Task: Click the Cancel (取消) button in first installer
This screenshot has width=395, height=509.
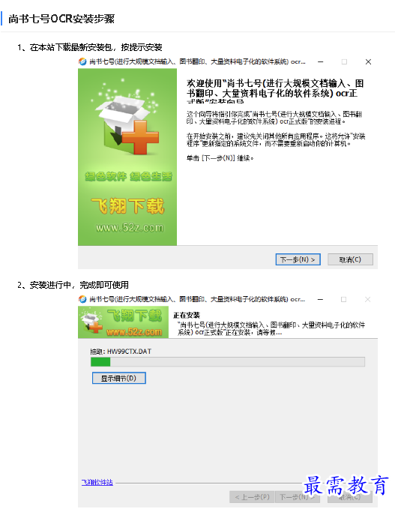Action: click(350, 259)
